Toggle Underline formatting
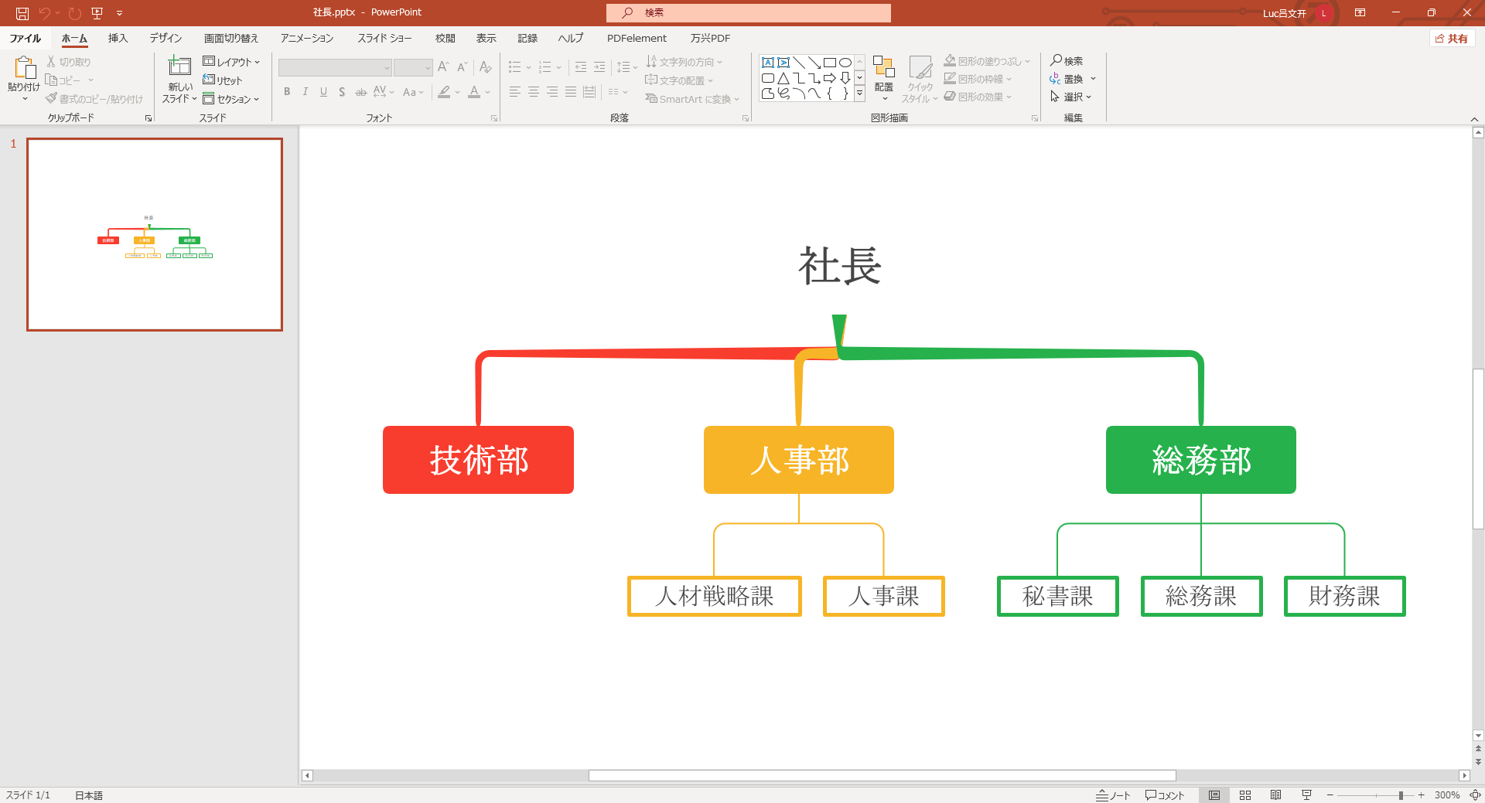 coord(323,92)
